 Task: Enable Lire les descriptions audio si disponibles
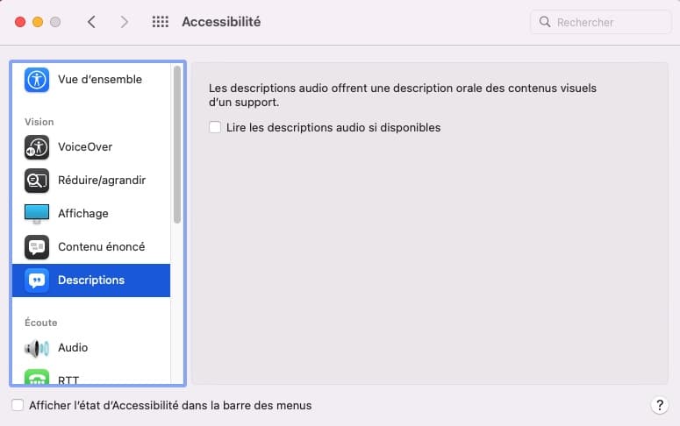(215, 127)
